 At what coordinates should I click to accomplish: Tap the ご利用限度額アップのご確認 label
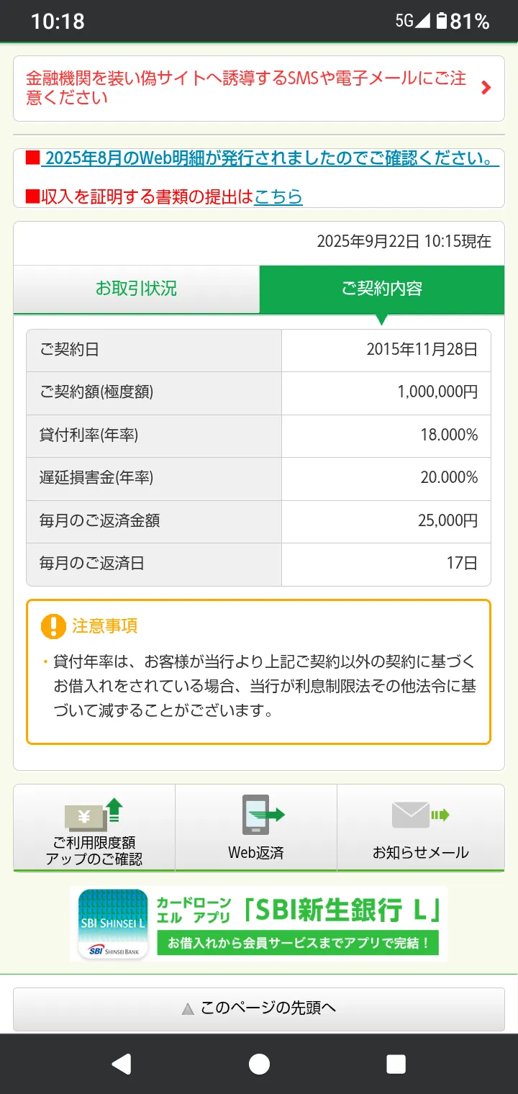coord(94,851)
